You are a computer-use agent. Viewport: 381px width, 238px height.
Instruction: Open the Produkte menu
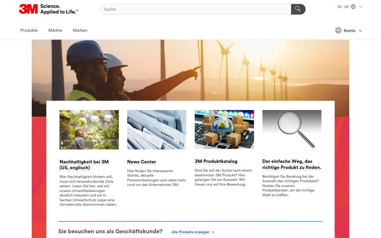[29, 30]
